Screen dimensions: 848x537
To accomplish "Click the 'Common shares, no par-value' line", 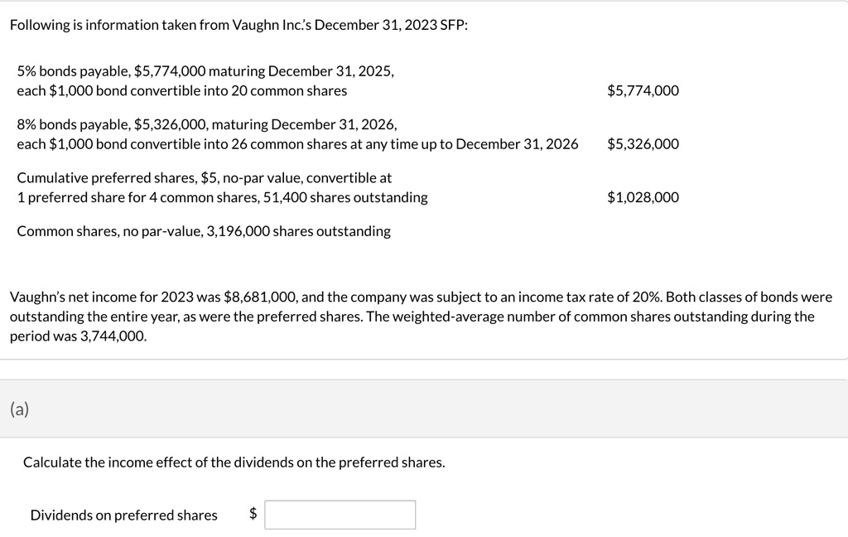I will (204, 231).
